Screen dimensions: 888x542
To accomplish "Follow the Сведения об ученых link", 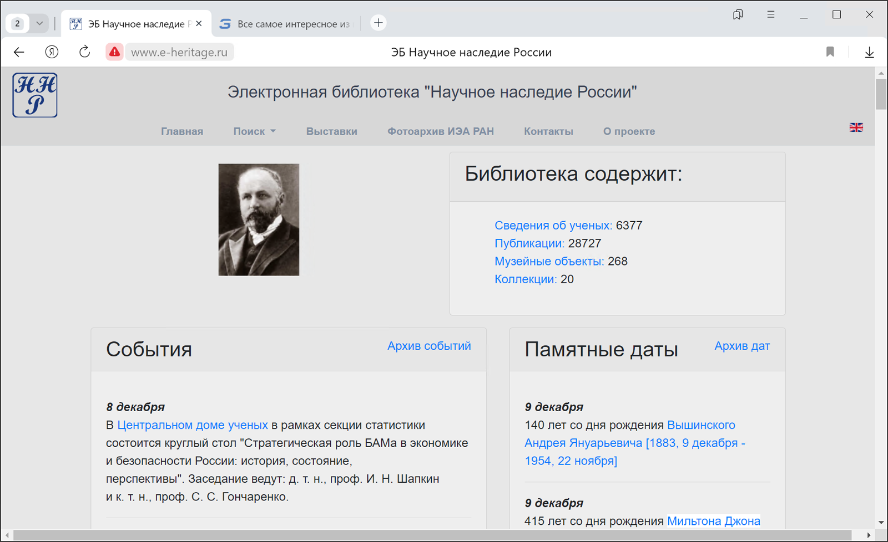I will pyautogui.click(x=553, y=226).
